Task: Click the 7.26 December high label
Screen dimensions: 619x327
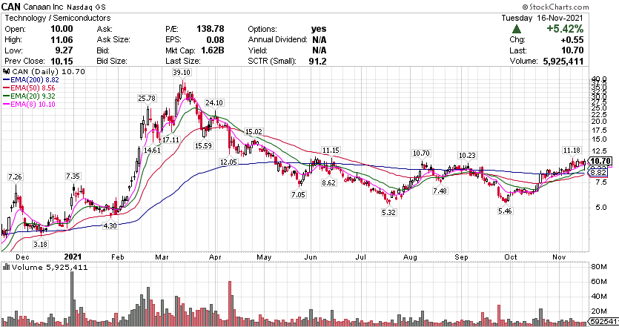Action: [x=15, y=177]
